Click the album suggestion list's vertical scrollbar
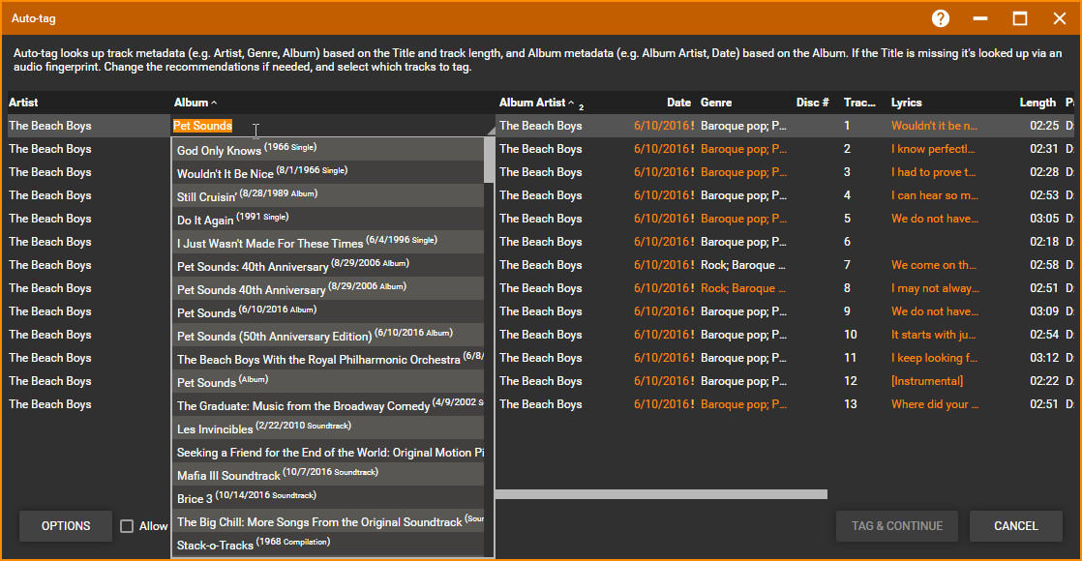Viewport: 1082px width, 561px height. pos(489,160)
